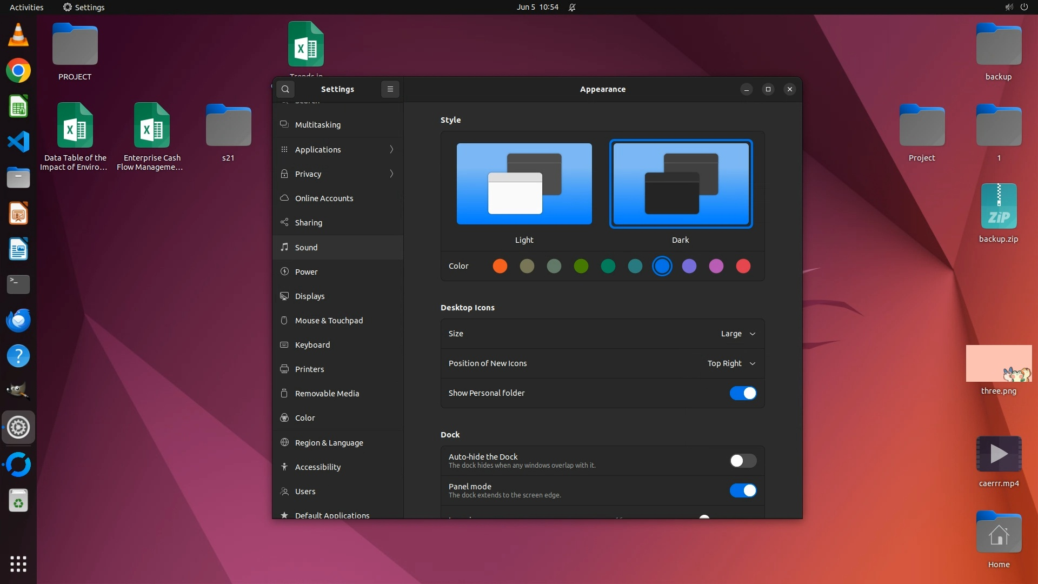
Task: Click the Printers icon in sidebar
Action: 284,369
